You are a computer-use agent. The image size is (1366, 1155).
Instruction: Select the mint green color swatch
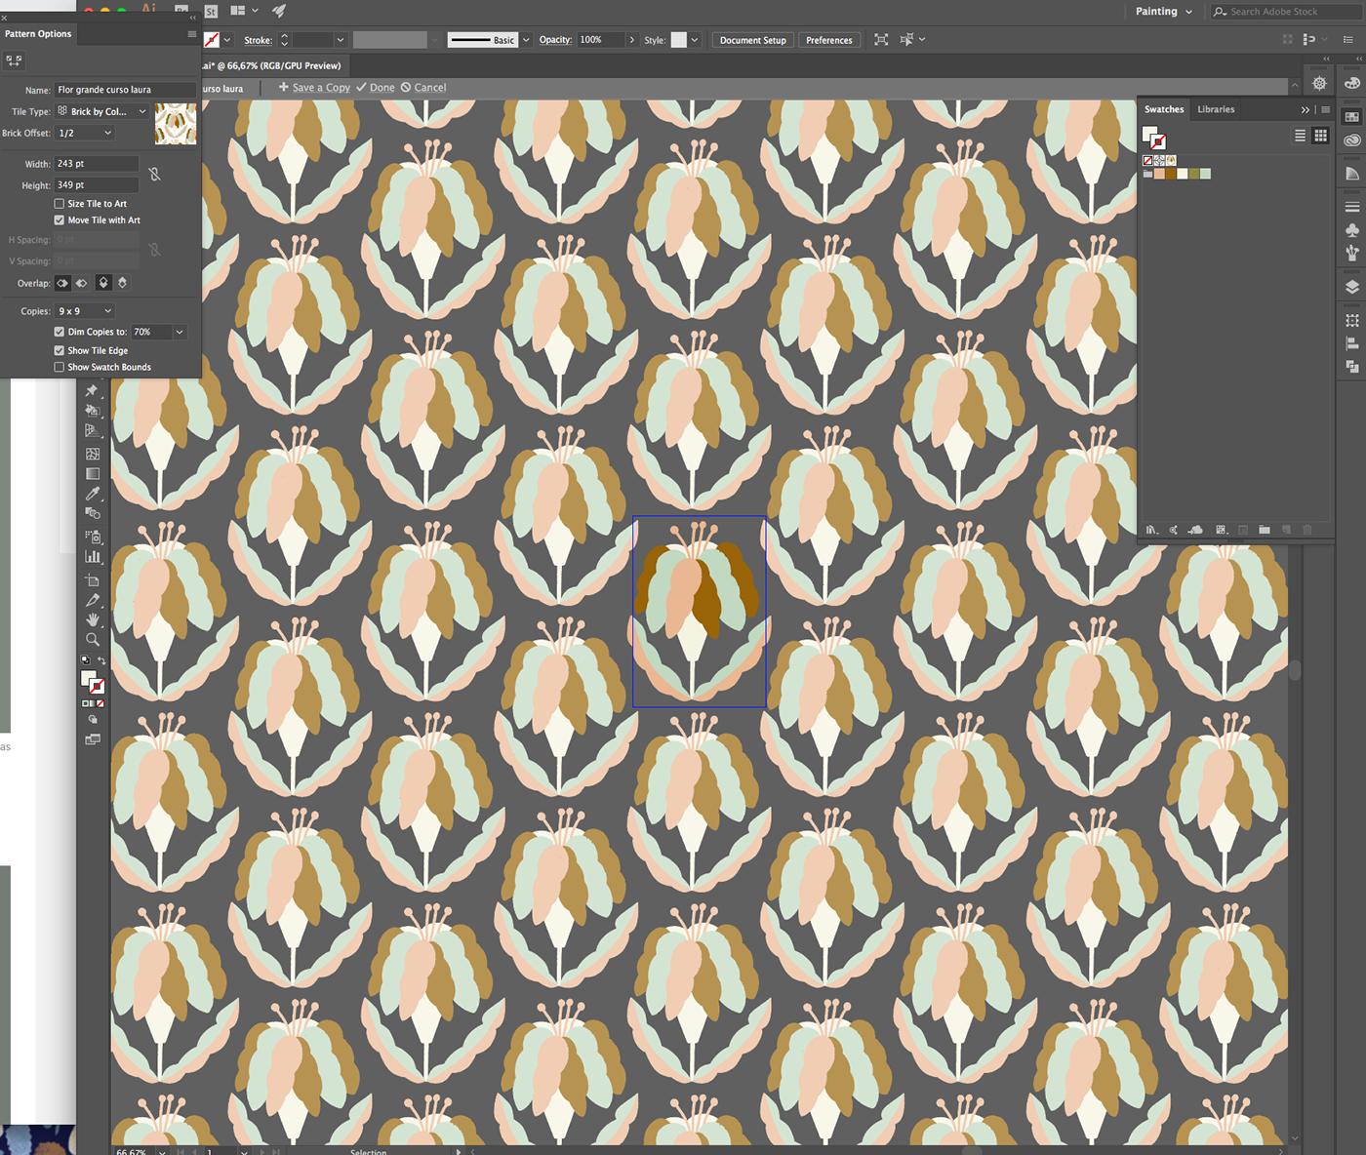coord(1206,174)
